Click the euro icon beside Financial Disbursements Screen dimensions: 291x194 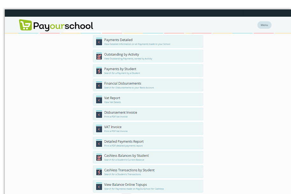99,85
